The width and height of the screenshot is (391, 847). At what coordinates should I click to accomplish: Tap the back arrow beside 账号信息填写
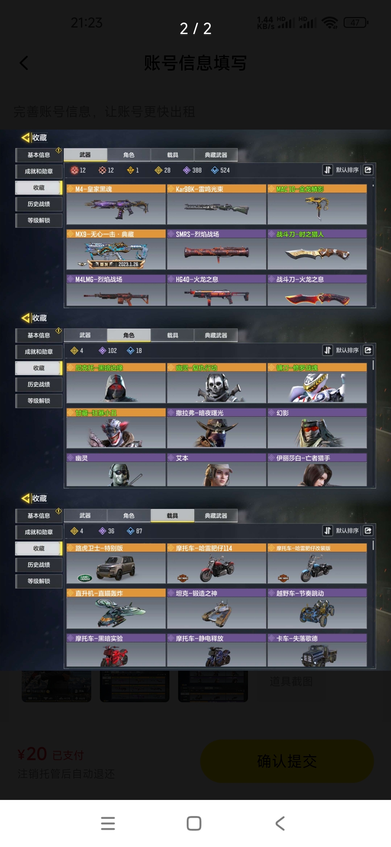24,63
